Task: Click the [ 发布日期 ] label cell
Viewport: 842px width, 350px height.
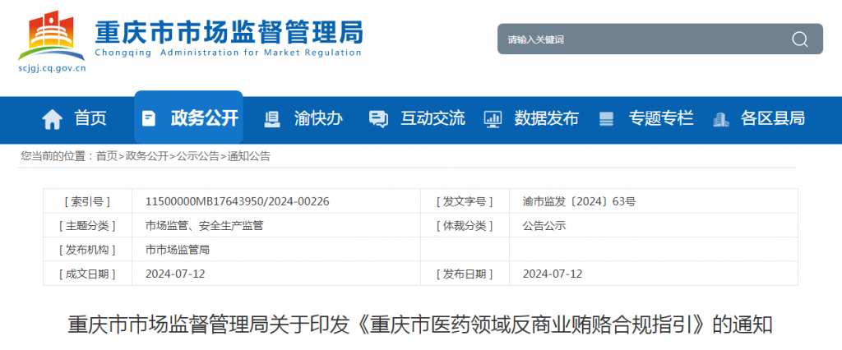Action: click(x=465, y=274)
